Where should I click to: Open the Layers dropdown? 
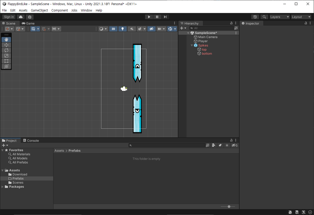280,17
